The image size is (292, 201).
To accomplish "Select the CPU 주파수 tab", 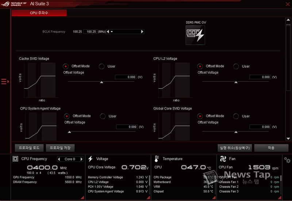I will coord(39,13).
